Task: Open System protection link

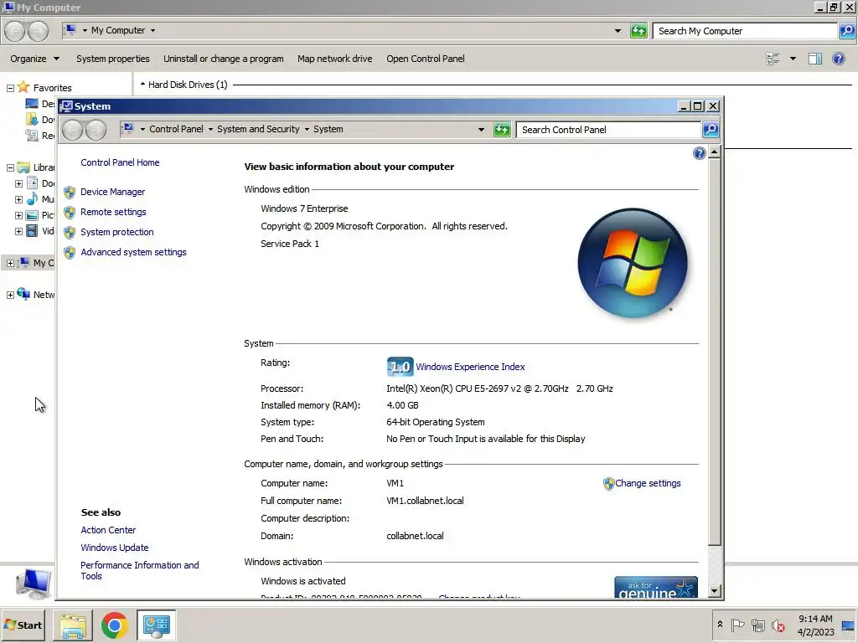Action: point(117,232)
